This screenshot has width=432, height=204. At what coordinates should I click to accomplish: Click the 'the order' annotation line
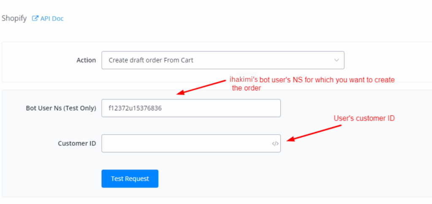(x=247, y=88)
